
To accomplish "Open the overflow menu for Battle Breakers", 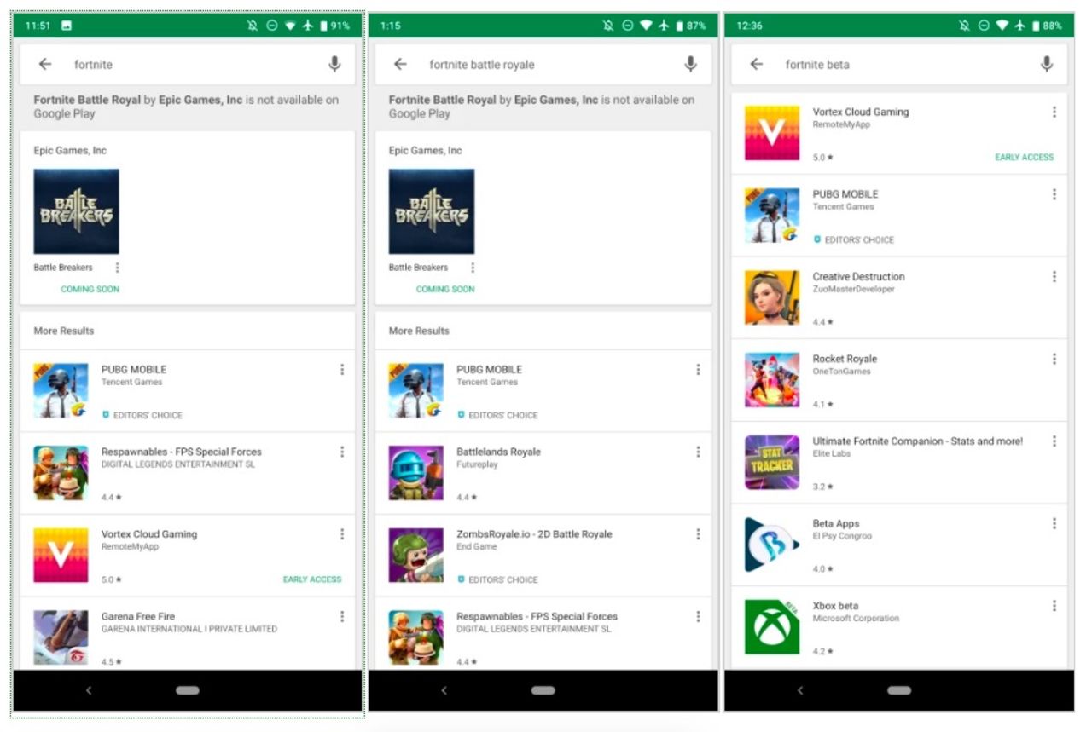I will (118, 266).
